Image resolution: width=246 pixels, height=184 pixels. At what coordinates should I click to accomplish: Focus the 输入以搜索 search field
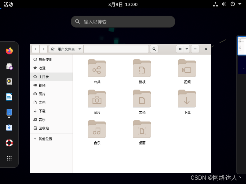coord(123,21)
